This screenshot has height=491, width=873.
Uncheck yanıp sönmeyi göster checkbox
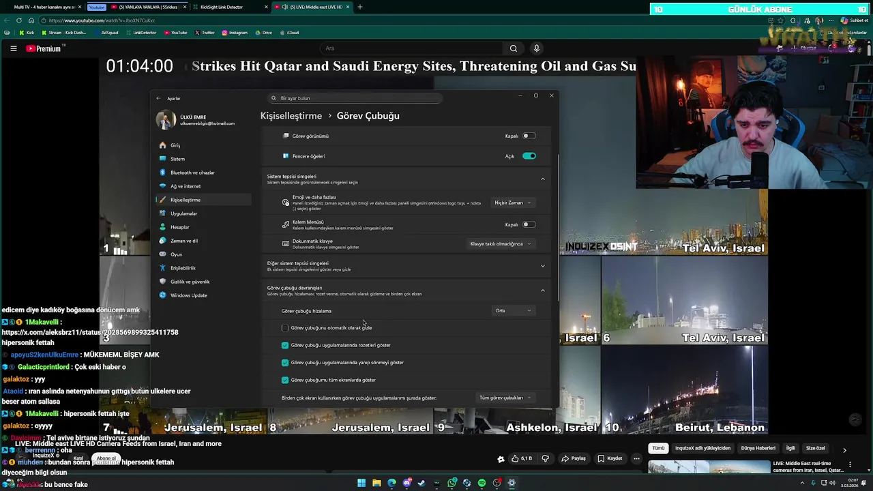(x=285, y=363)
